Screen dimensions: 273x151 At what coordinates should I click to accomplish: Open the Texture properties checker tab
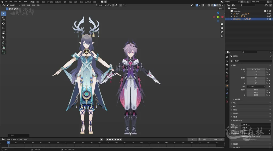coord(227,102)
